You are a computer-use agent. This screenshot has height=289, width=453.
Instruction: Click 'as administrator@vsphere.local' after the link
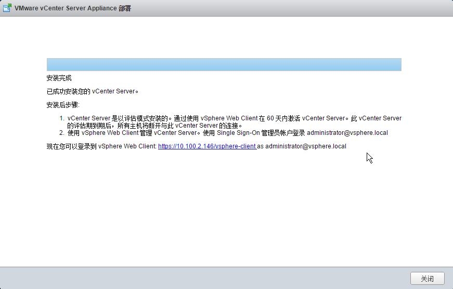[x=302, y=146]
